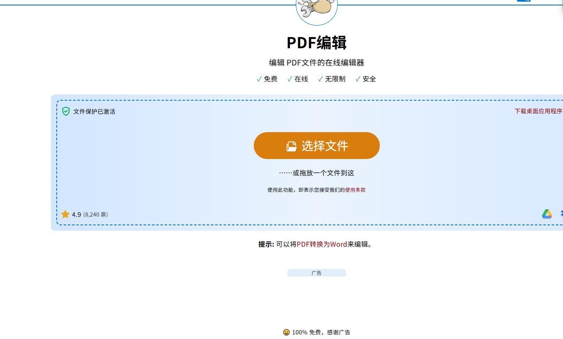Screen dimensions: 563x339
Task: Click the 广告 advertisement label
Action: [x=317, y=273]
